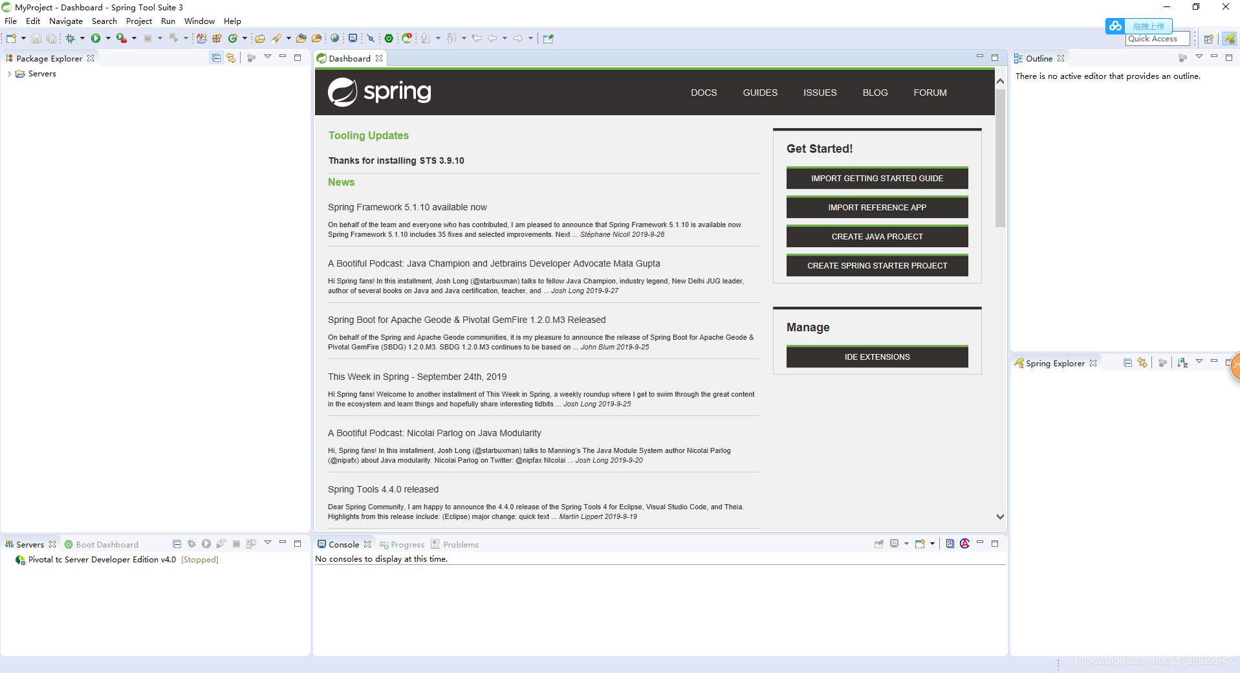Start the server in debug mode in Servers view
This screenshot has height=673, width=1240.
191,544
